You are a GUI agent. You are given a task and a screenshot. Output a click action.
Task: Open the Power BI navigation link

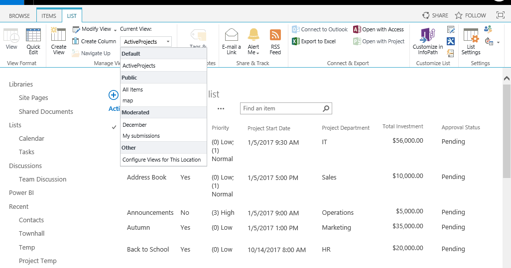click(x=21, y=192)
